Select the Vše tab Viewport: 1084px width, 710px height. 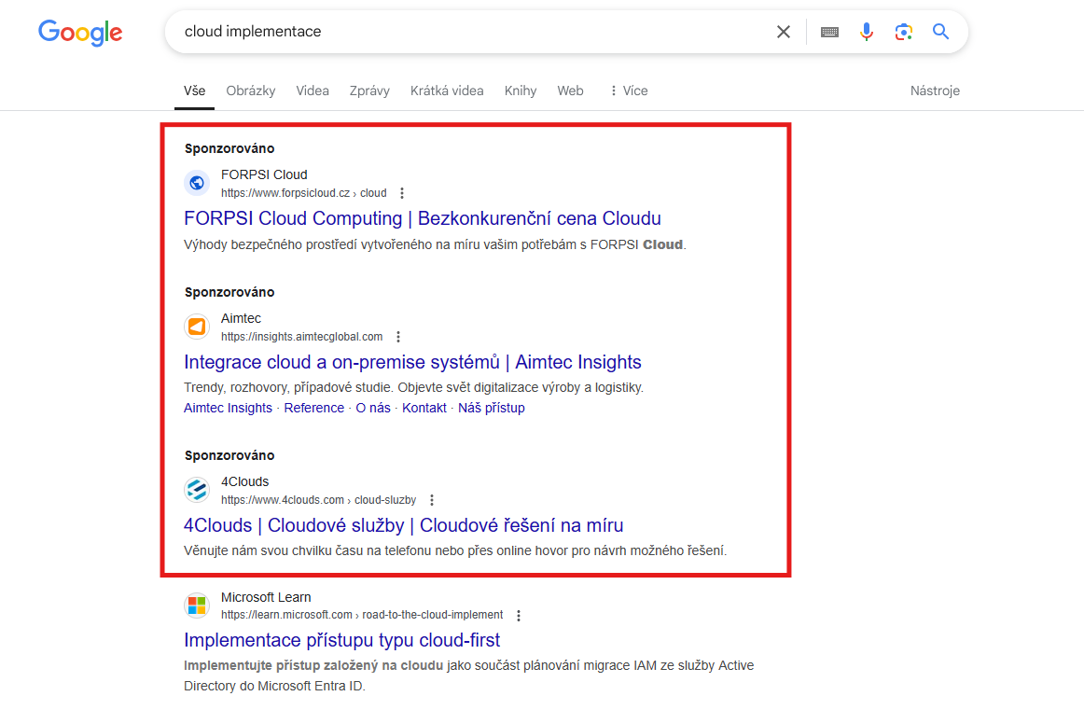(x=194, y=90)
